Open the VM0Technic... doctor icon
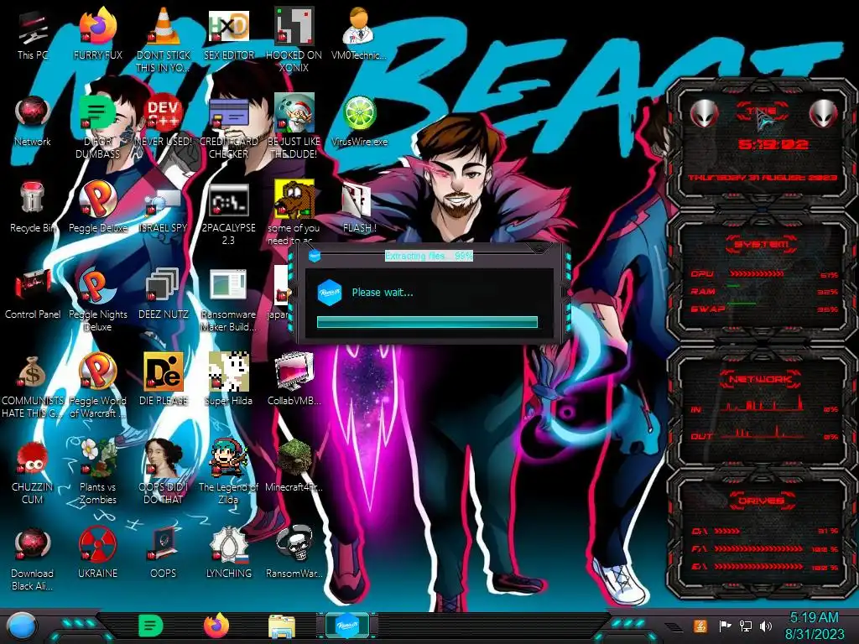Image resolution: width=859 pixels, height=644 pixels. click(359, 28)
